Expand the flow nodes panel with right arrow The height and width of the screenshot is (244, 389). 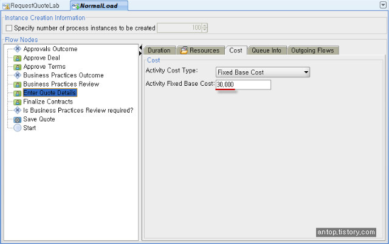[x=140, y=53]
